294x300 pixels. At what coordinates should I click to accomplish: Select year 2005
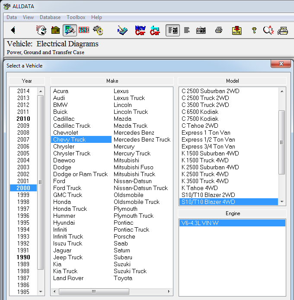[23, 153]
